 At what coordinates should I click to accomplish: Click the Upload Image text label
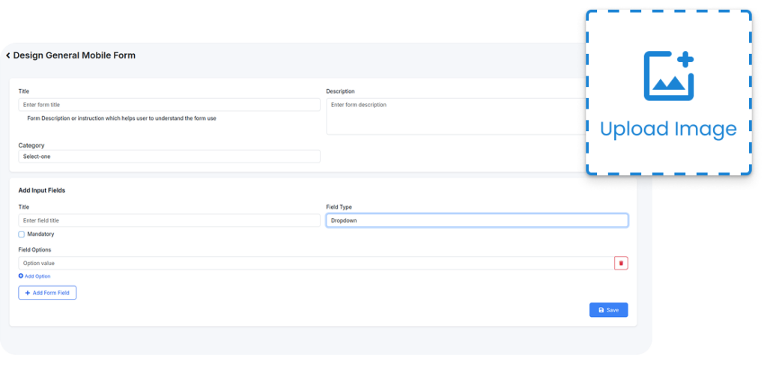[668, 130]
